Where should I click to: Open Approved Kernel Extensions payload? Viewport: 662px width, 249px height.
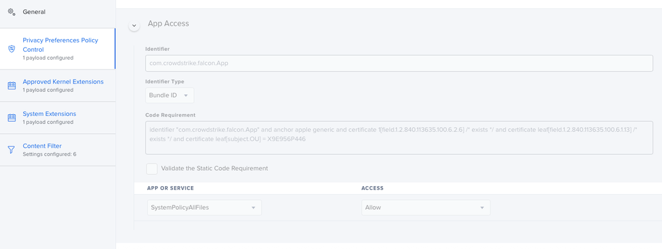coord(58,85)
